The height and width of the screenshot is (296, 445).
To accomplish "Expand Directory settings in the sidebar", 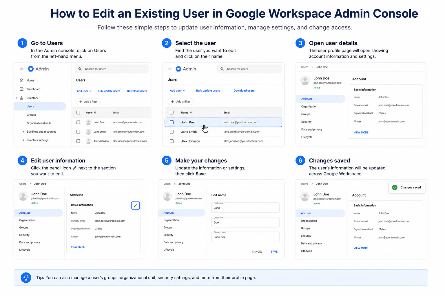I will tap(24, 140).
